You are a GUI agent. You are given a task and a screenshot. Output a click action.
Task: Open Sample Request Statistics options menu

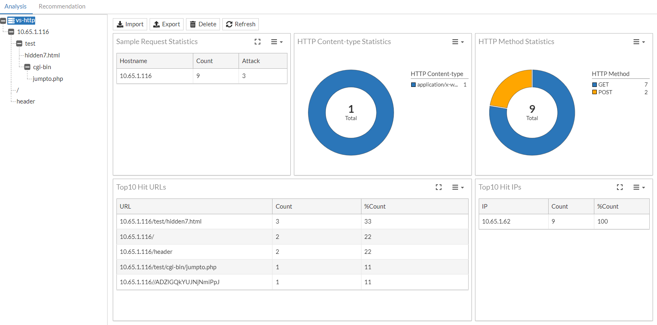pyautogui.click(x=277, y=42)
